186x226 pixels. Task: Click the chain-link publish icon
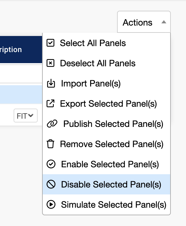coord(52,124)
